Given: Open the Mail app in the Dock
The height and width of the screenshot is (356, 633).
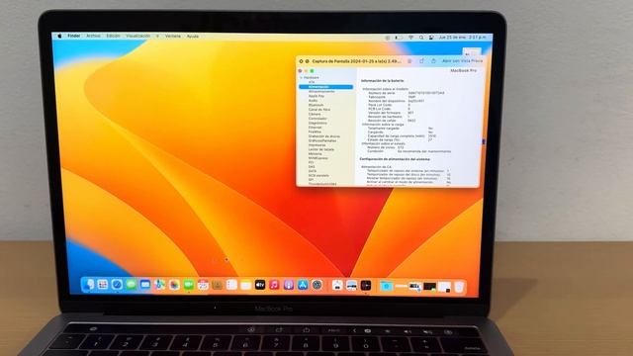Looking at the screenshot, I should (x=145, y=285).
